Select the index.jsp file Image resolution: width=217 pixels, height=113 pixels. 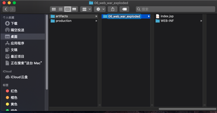[178, 16]
